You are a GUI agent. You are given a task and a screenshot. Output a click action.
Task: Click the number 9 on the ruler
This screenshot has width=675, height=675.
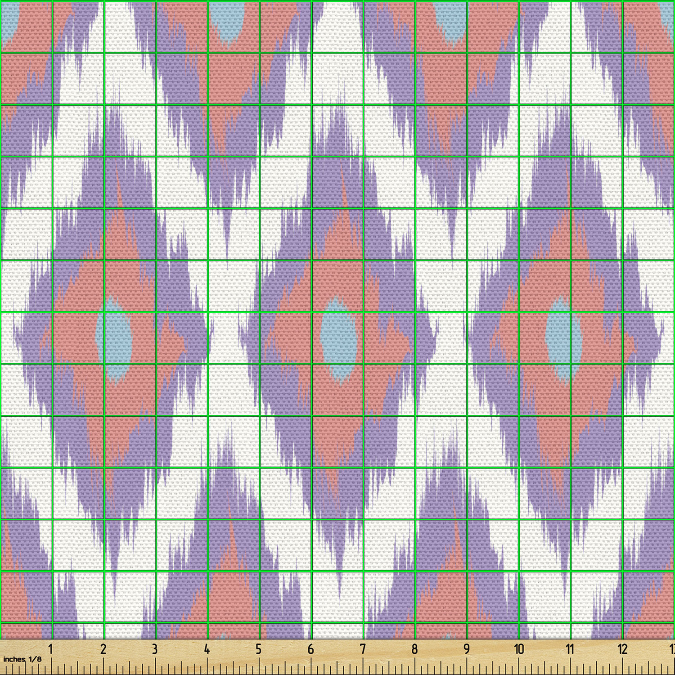click(467, 649)
